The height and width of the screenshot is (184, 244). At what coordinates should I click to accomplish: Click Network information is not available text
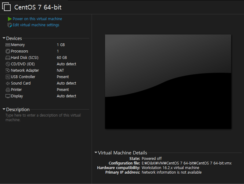point(172,172)
